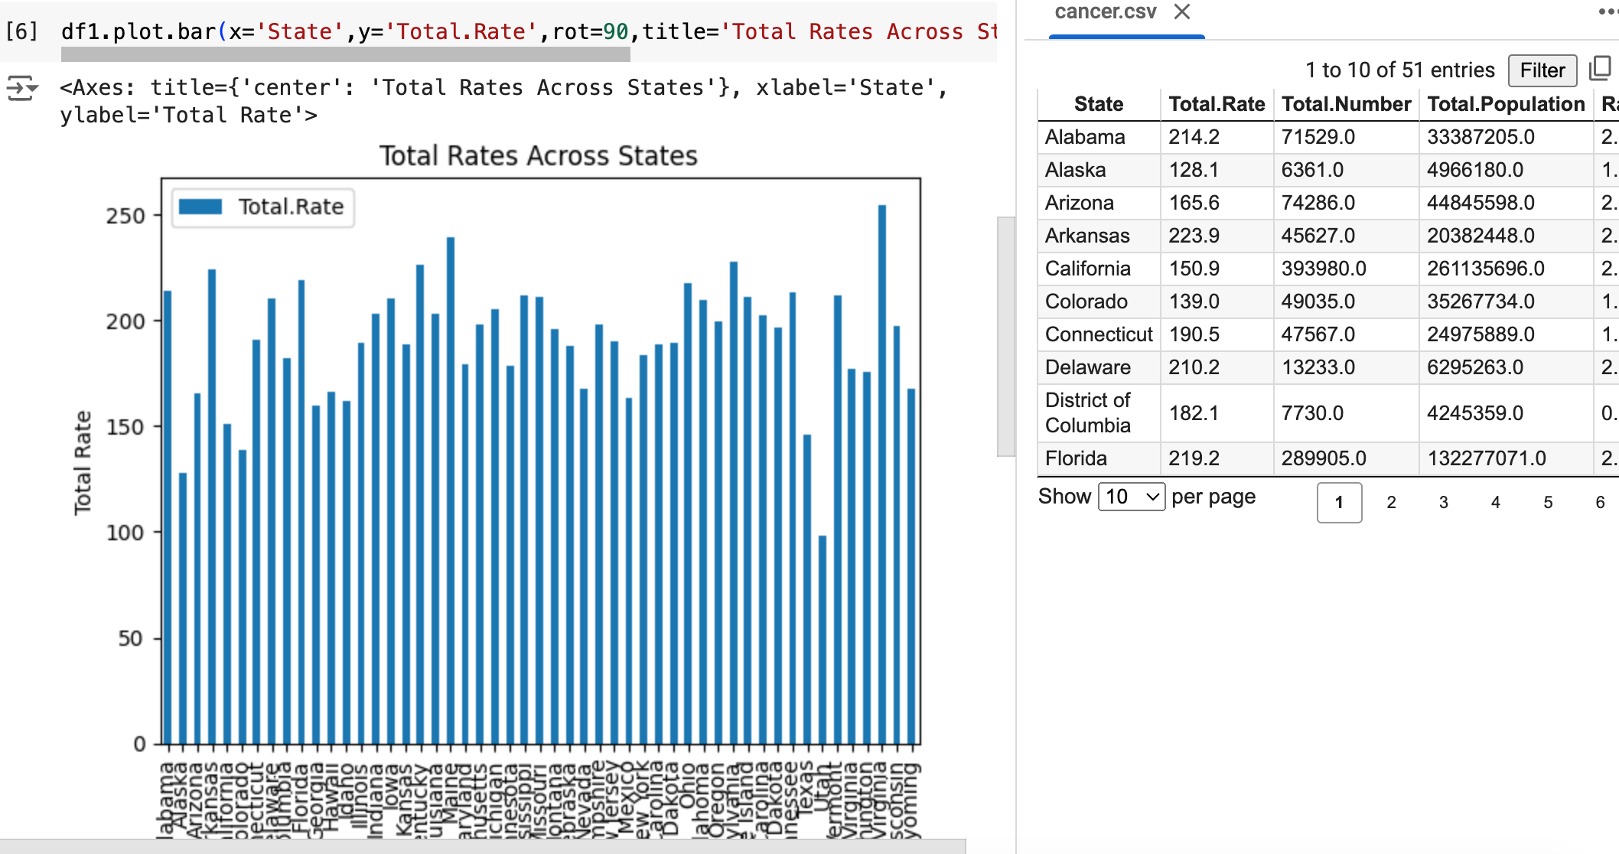Select 10 in the entries-per-page selector

[x=1130, y=497]
